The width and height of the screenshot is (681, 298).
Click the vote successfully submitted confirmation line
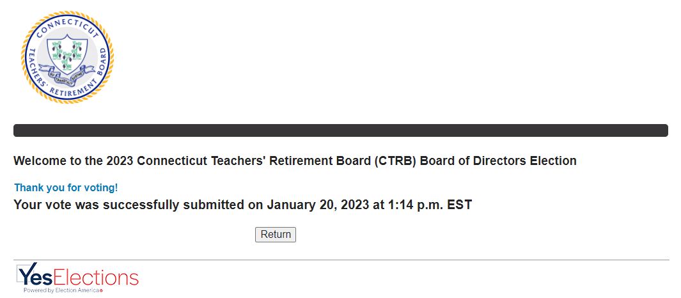click(x=242, y=205)
